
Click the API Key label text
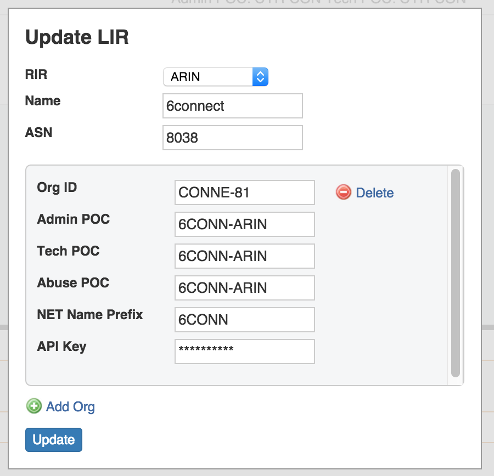(x=61, y=347)
